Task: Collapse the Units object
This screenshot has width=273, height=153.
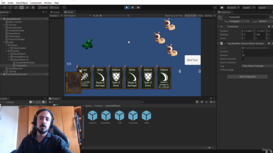Action: 4,42
